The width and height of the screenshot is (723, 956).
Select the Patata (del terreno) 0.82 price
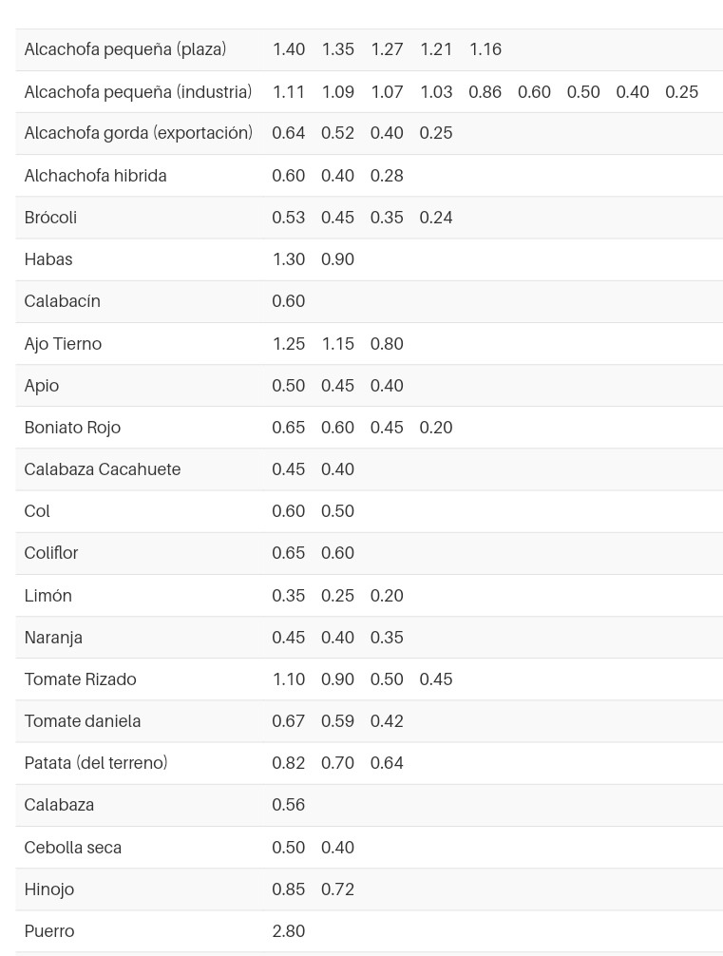coord(289,763)
